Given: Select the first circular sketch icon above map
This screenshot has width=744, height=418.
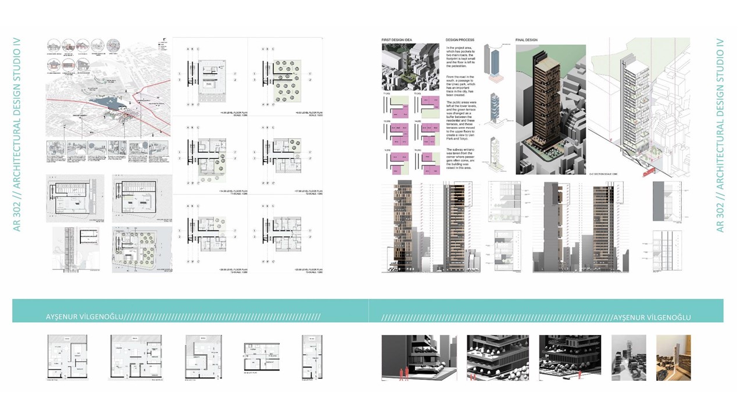Looking at the screenshot, I should click(53, 45).
